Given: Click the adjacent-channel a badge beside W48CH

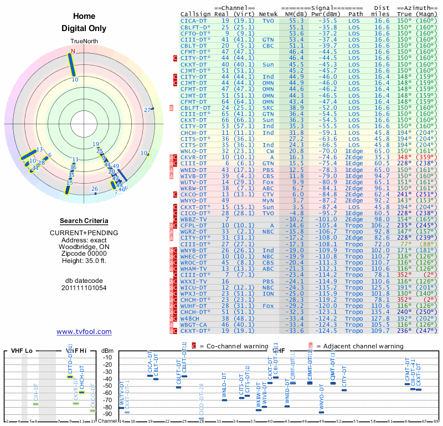Looking at the screenshot, I should (171, 318).
